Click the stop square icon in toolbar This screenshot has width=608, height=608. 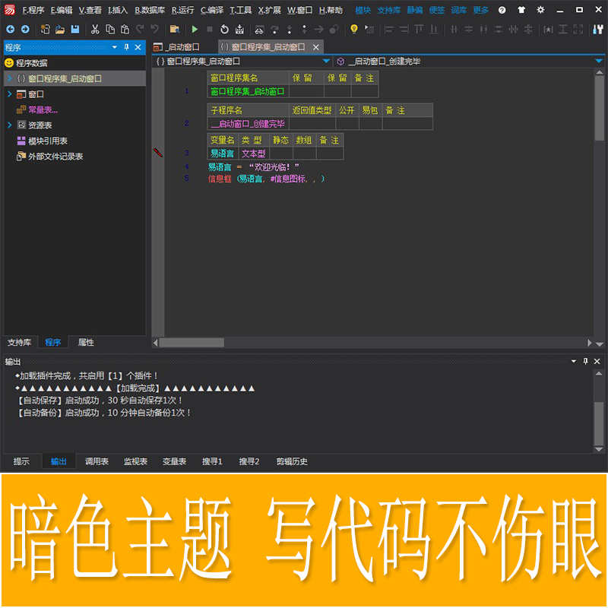click(210, 29)
